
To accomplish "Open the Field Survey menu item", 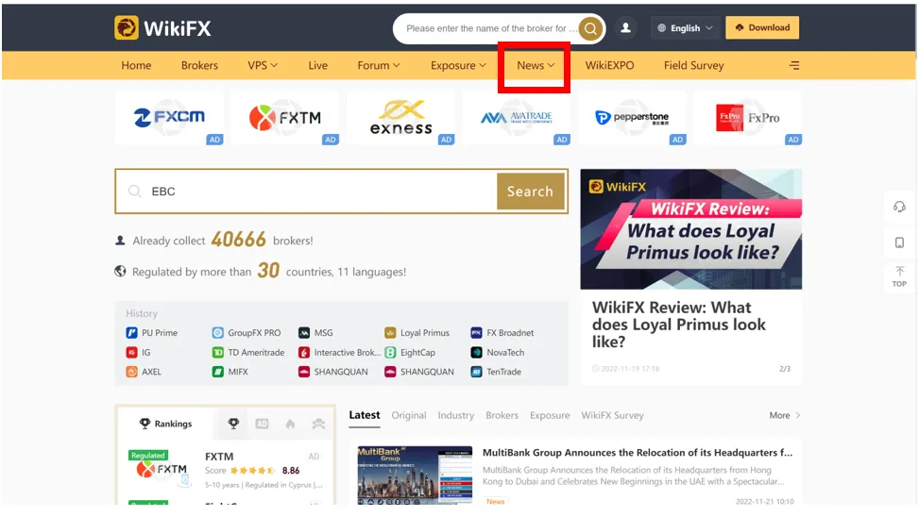I will click(x=693, y=66).
